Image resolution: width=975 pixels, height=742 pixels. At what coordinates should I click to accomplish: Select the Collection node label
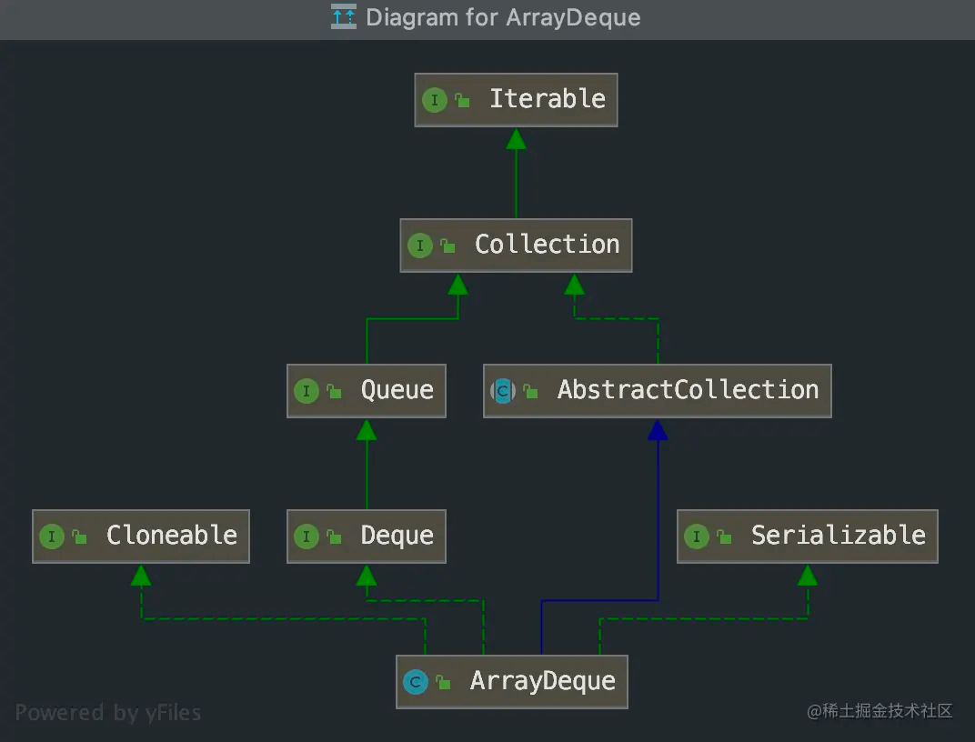[x=547, y=245]
